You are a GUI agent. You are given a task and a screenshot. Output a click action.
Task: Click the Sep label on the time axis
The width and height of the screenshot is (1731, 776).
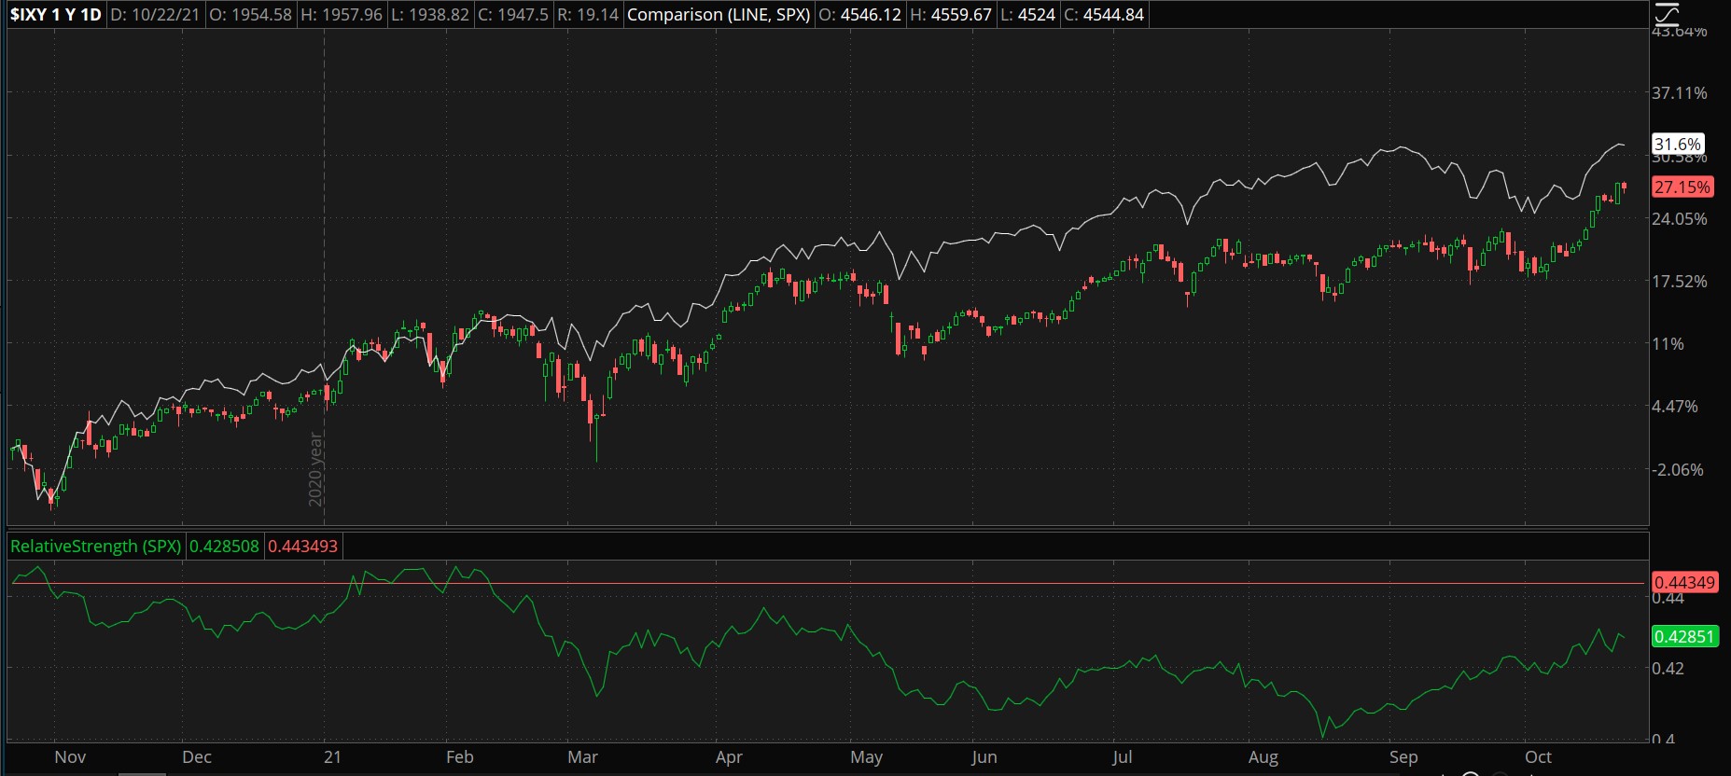(x=1403, y=757)
